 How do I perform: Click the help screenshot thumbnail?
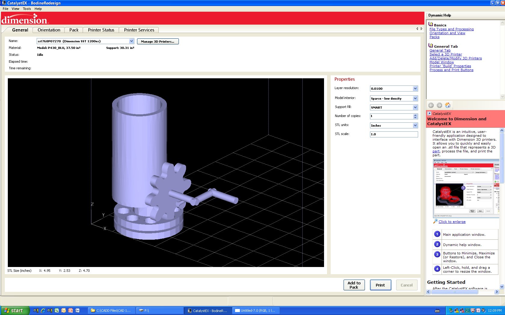466,188
